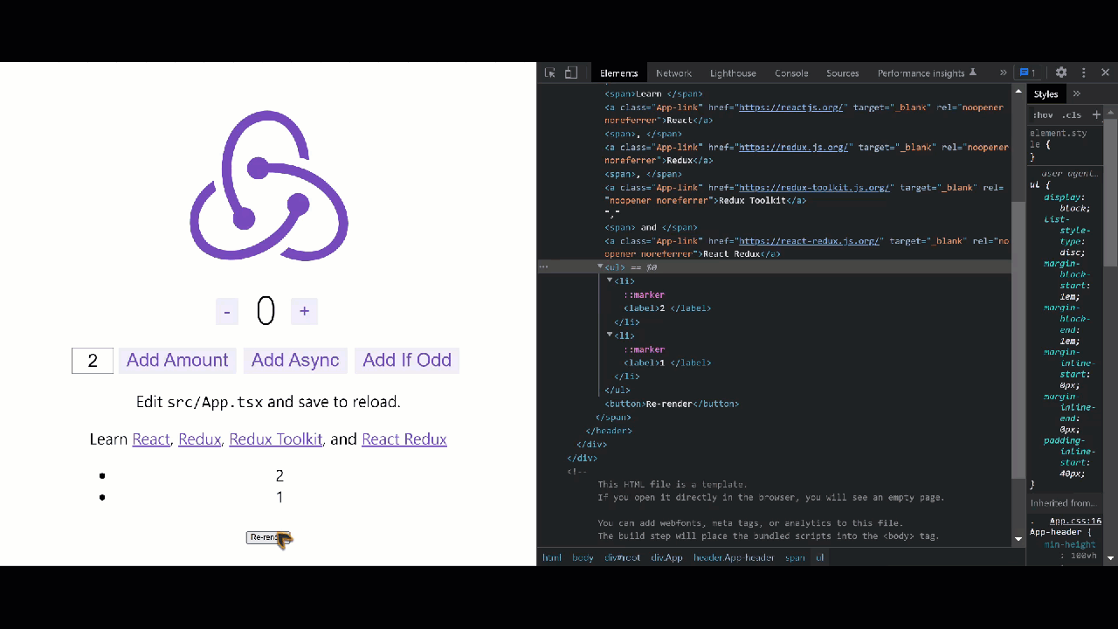Open the Console drawer via message bubble icon
The image size is (1118, 629).
(x=1025, y=73)
